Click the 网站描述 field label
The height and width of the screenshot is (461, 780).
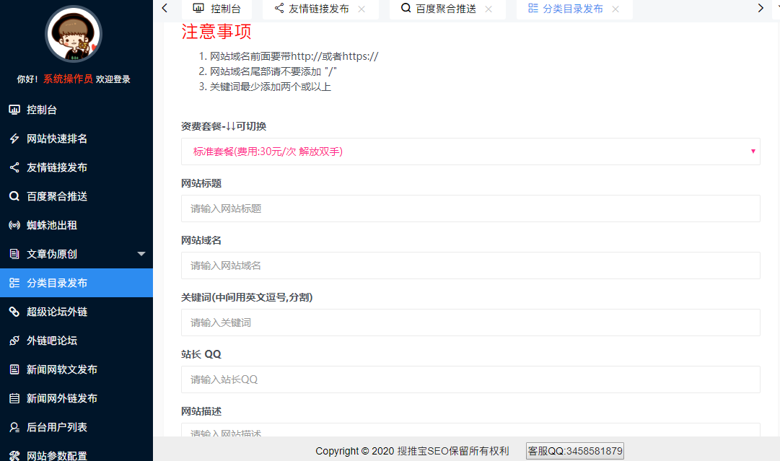[x=201, y=411]
